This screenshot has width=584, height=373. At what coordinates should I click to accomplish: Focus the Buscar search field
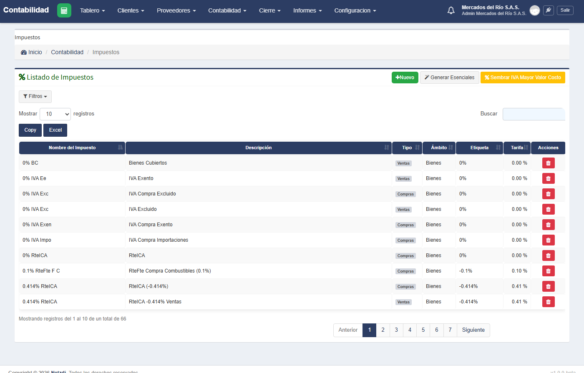[x=534, y=114]
